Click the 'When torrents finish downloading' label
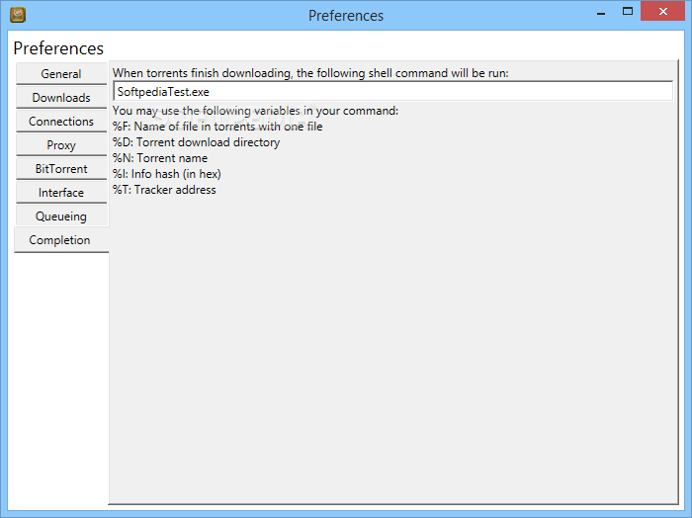This screenshot has height=518, width=692. (x=310, y=73)
